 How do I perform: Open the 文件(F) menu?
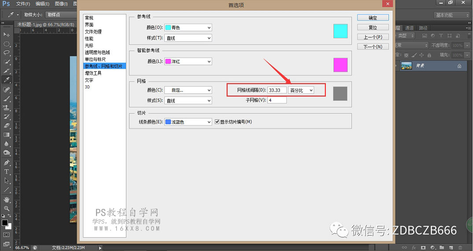tap(23, 4)
